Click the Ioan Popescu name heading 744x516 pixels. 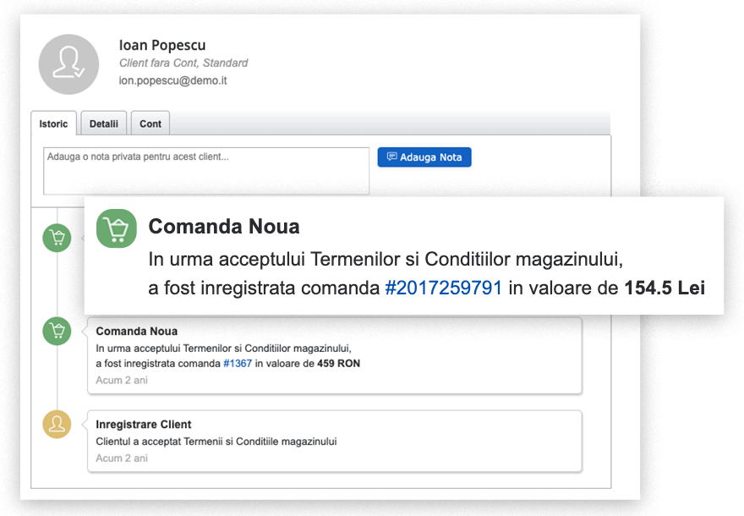pos(162,45)
